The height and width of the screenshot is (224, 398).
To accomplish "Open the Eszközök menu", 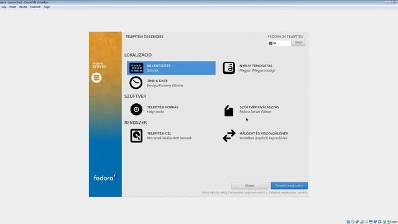I will point(35,7).
